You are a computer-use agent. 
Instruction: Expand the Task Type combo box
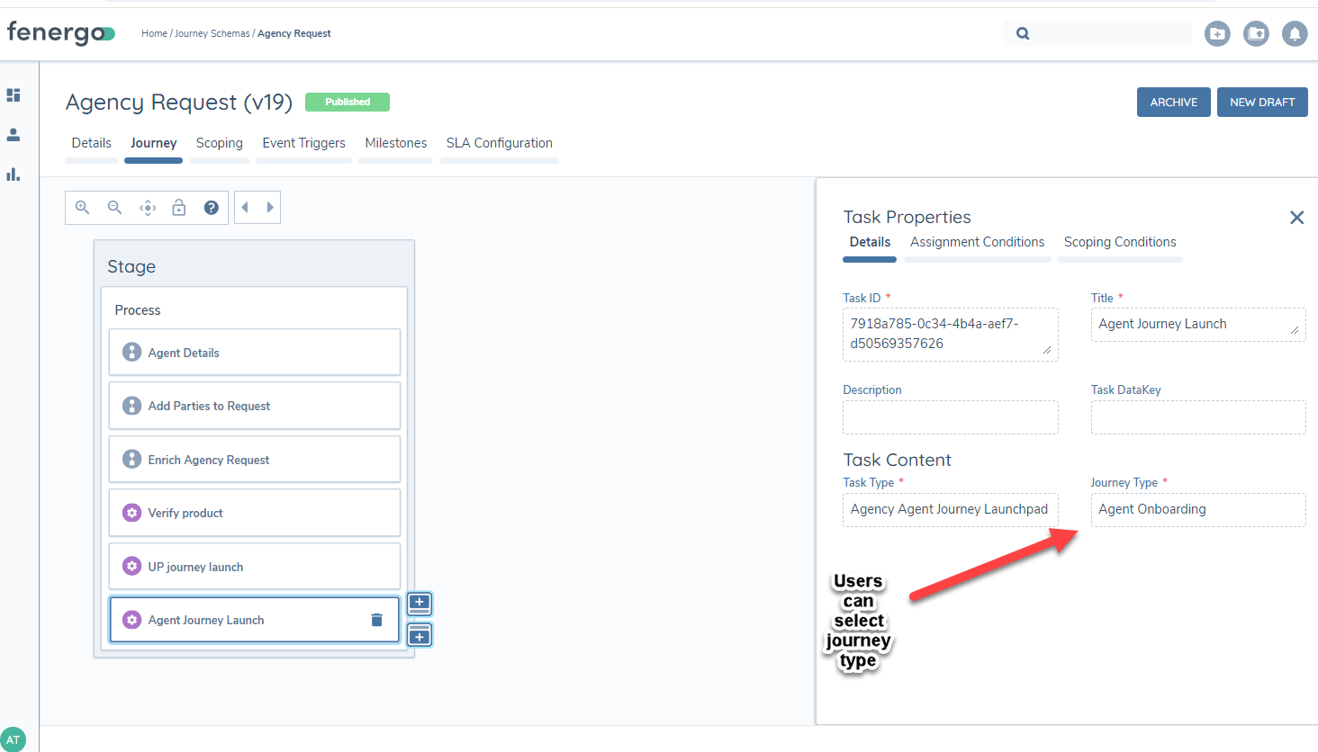(x=950, y=510)
